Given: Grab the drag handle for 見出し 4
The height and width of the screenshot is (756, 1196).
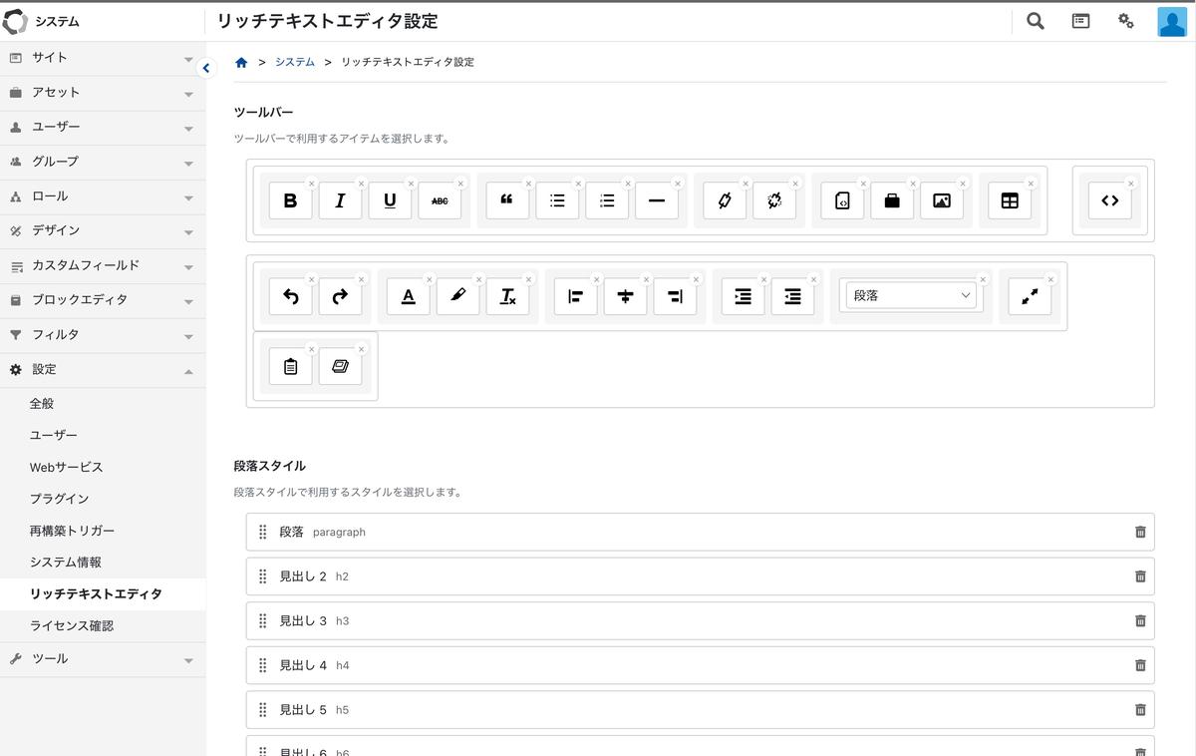Looking at the screenshot, I should click(x=263, y=665).
